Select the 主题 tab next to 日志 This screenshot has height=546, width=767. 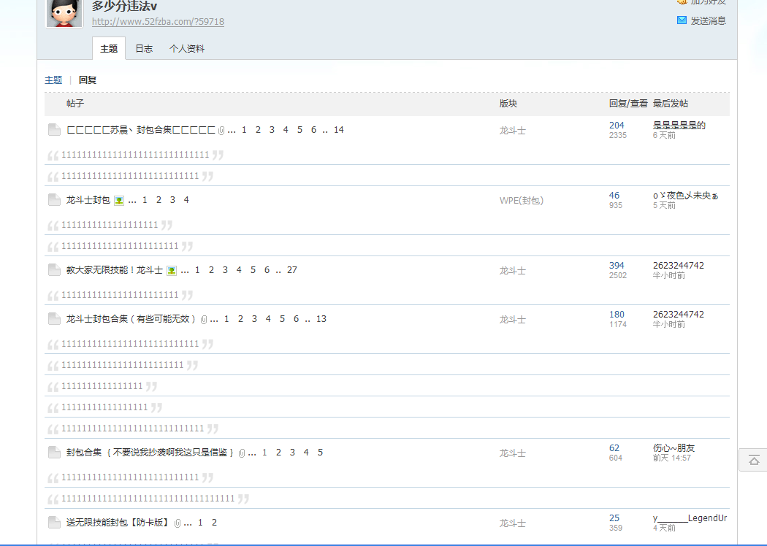click(109, 48)
